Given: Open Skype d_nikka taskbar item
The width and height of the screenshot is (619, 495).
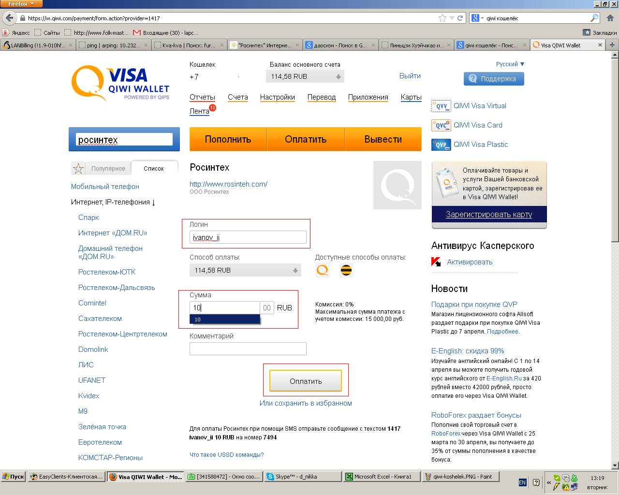Looking at the screenshot, I should 303,477.
